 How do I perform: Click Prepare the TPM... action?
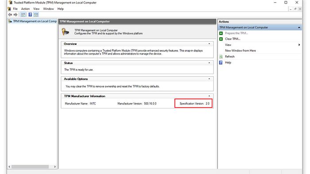(x=236, y=33)
